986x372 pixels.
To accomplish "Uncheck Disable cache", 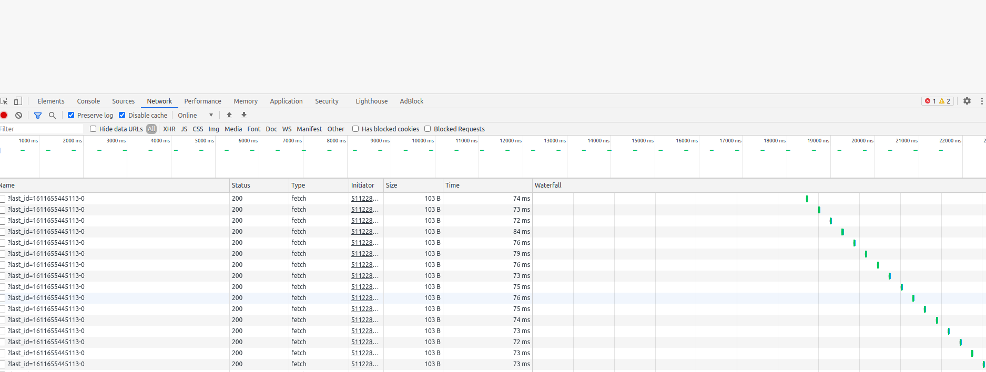I will point(122,115).
